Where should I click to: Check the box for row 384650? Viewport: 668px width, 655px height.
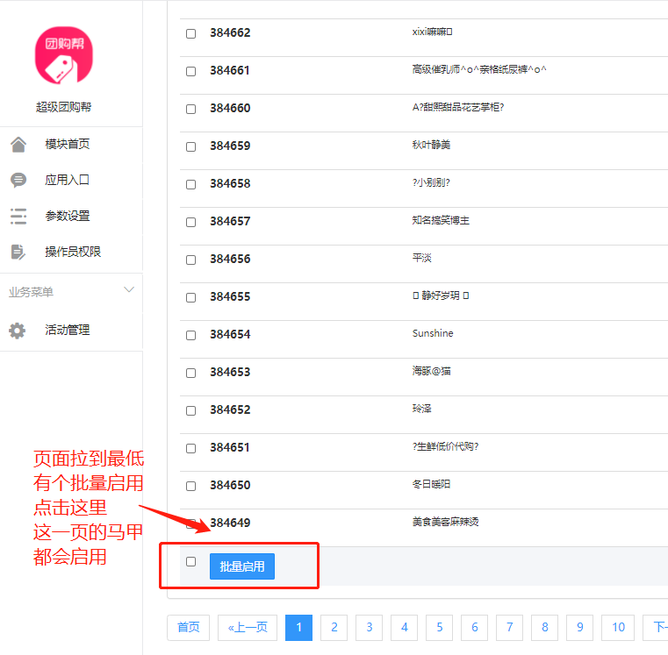click(x=190, y=486)
